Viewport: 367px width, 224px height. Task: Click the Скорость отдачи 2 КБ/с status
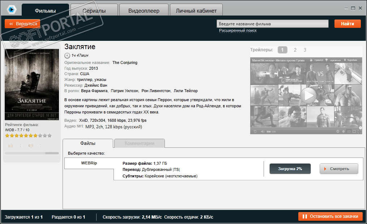(189, 217)
